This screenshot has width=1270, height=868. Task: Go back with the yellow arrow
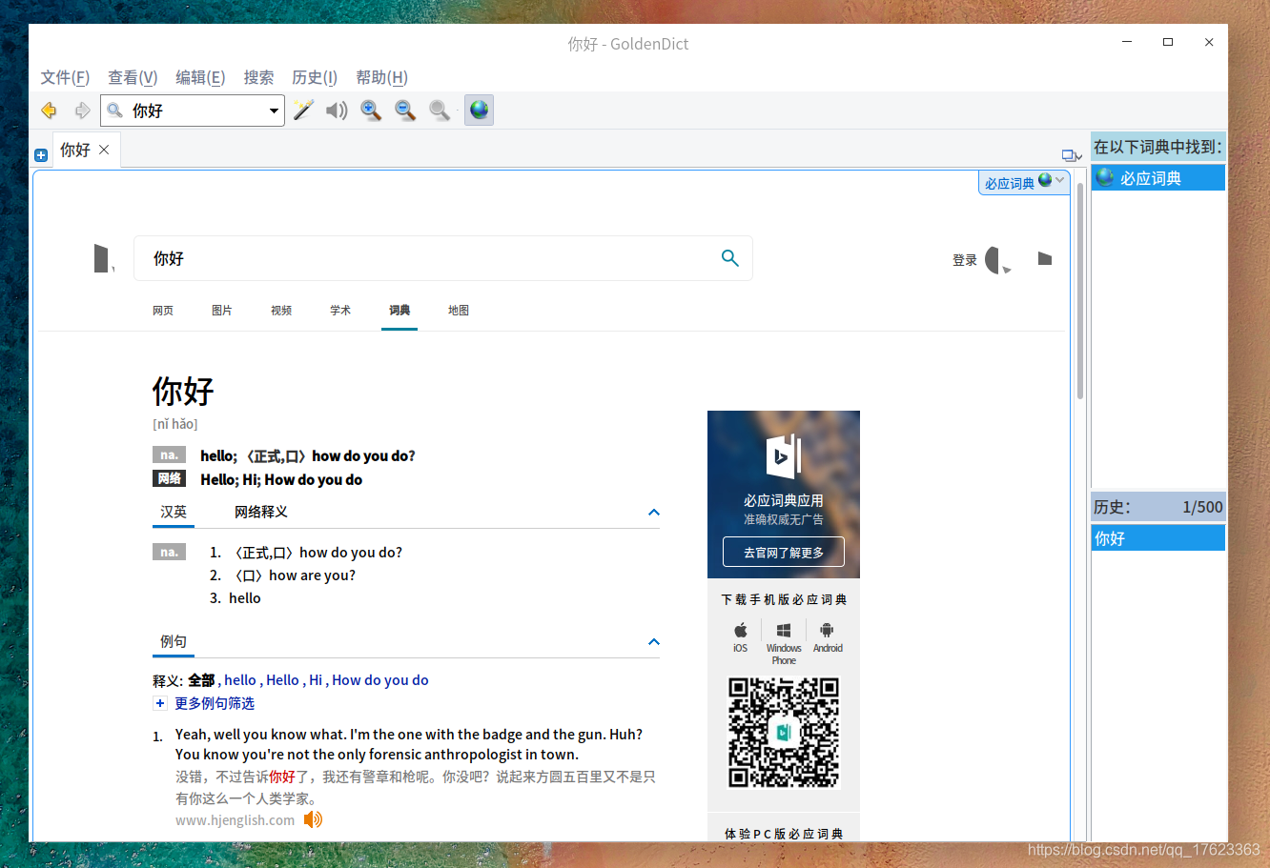click(49, 111)
